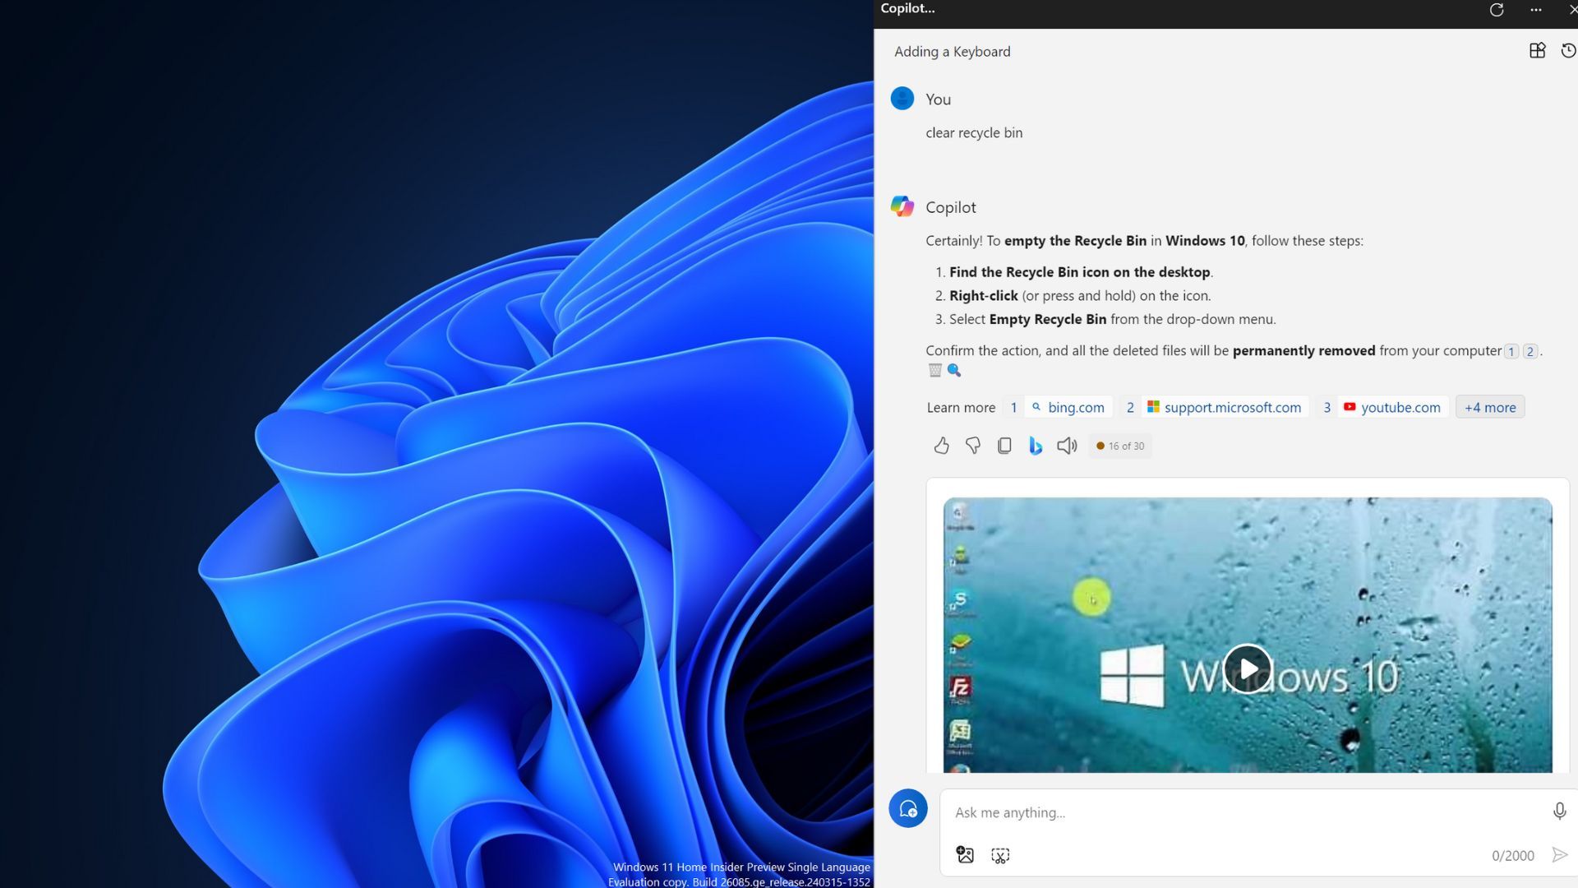Open the support.microsoft.com source link
This screenshot has height=888, width=1578.
tap(1232, 407)
